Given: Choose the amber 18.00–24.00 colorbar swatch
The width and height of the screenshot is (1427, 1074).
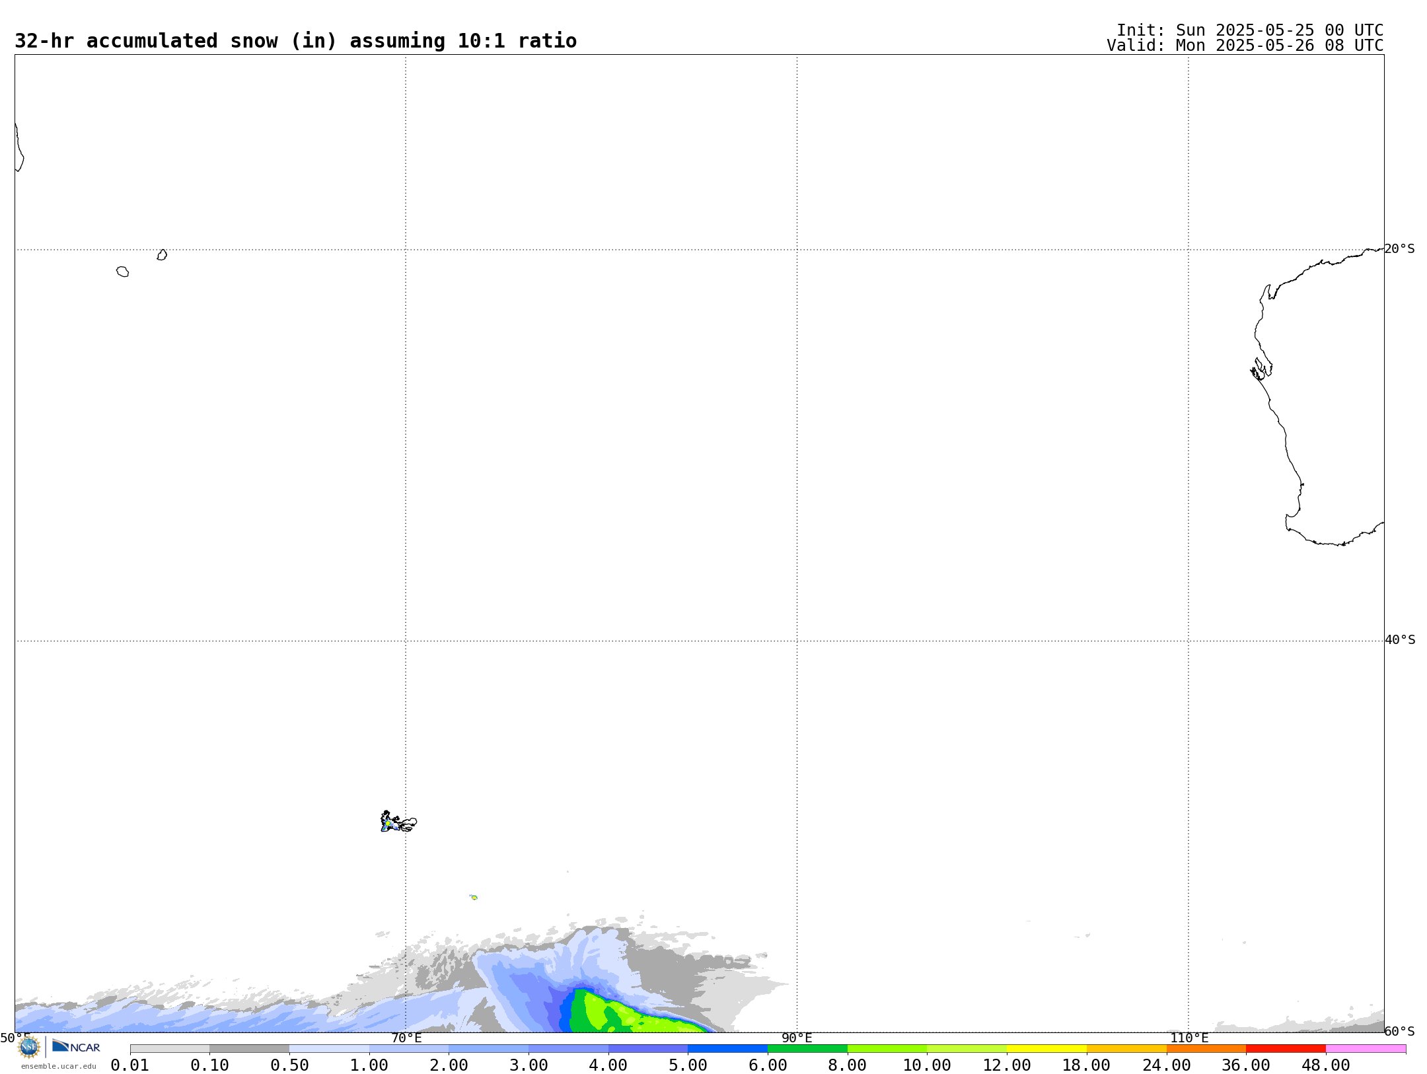Looking at the screenshot, I should point(1126,1049).
